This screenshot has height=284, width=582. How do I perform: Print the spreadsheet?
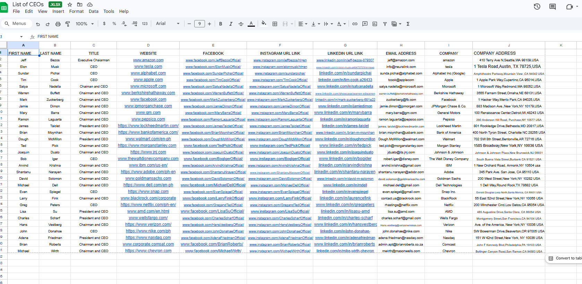[58, 24]
